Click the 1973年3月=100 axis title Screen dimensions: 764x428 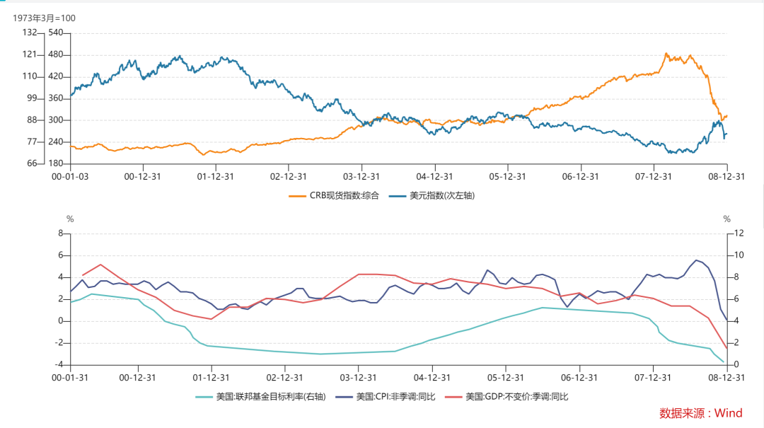click(45, 18)
